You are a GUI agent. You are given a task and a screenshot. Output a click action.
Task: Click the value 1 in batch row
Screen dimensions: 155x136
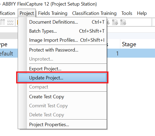click(x=117, y=53)
